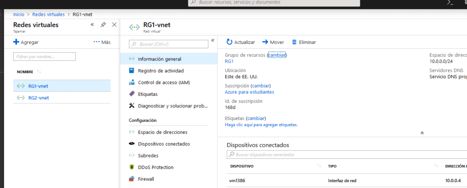Viewport: 467px width, 188px height.
Task: Click the RG2-vnet network icon
Action: click(21, 98)
